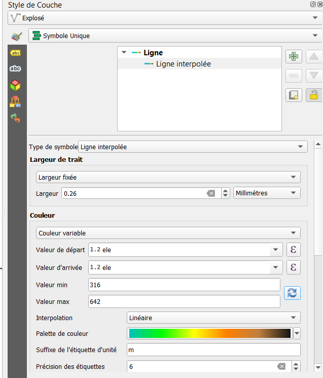Open the Largeur fixée dropdown
Image resolution: width=323 pixels, height=378 pixels.
[168, 178]
